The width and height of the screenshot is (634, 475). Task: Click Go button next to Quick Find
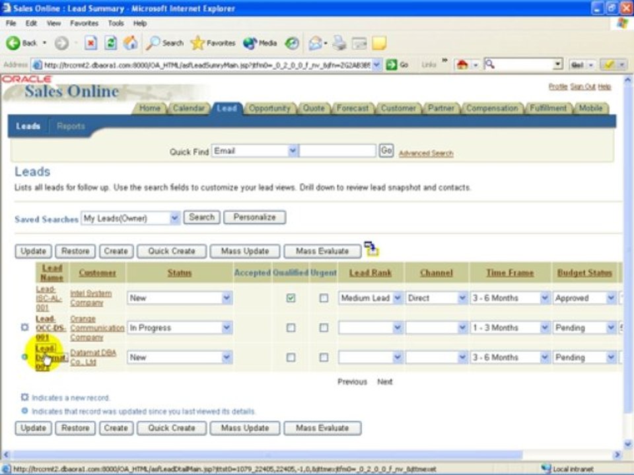386,150
